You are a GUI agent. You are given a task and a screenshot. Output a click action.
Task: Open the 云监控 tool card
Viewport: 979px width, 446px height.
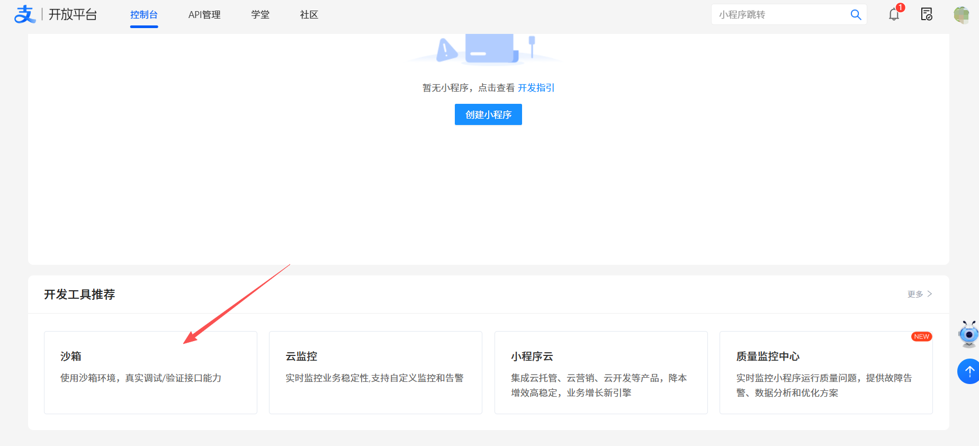coord(375,372)
